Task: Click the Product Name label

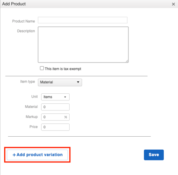Action: (x=23, y=21)
